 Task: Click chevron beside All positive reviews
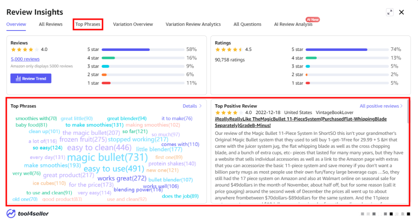point(402,106)
